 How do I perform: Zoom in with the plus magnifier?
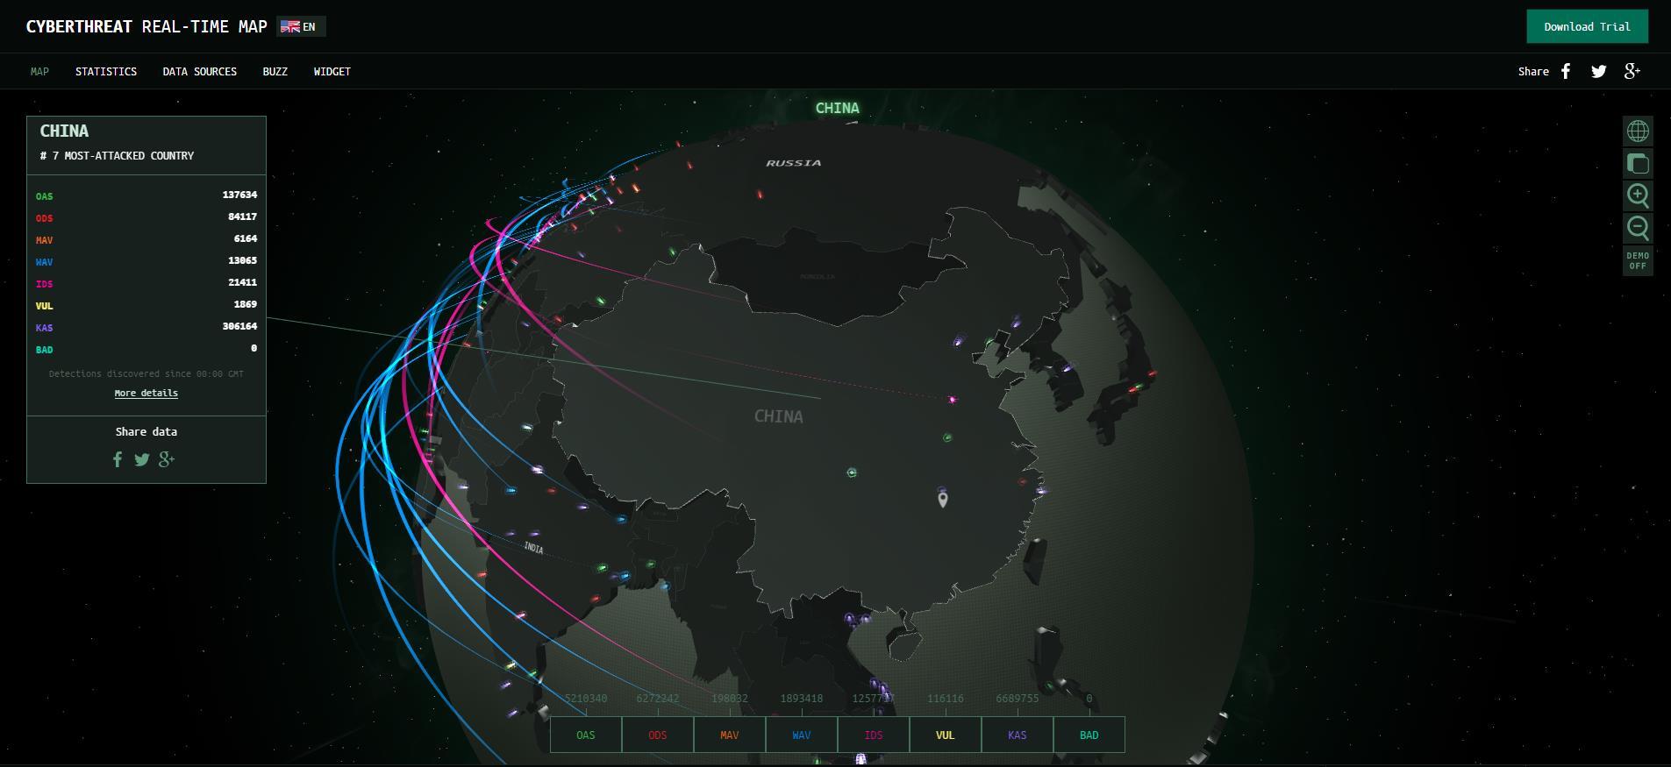tap(1638, 195)
